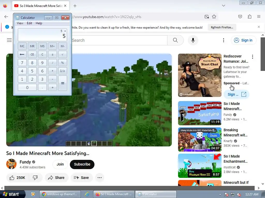
Task: Bookmark this page with the star icon
Action: pos(214,17)
